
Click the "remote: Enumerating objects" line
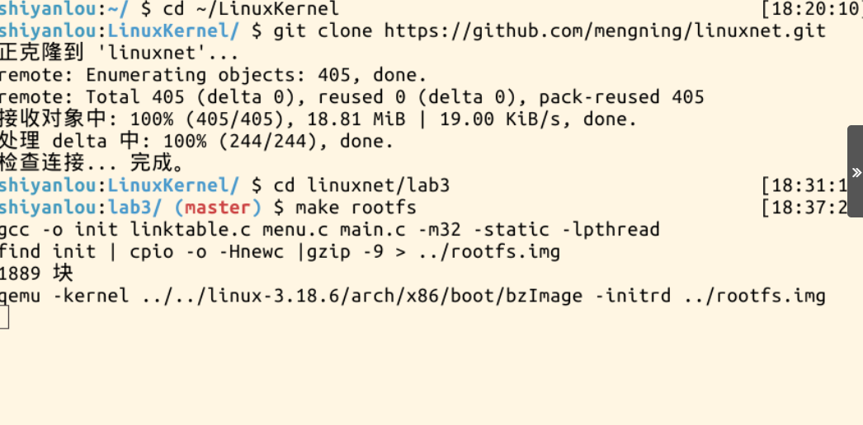(x=213, y=75)
